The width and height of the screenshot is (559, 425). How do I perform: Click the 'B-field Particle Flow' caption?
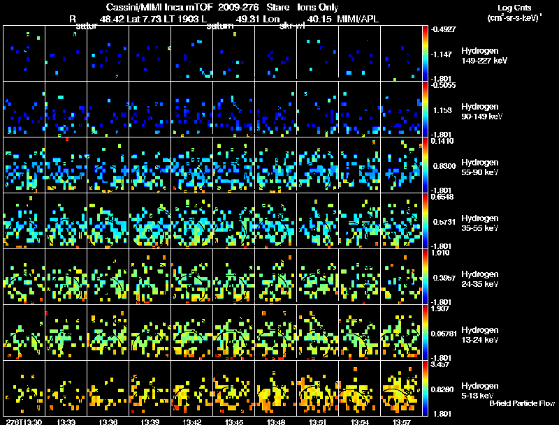click(522, 403)
